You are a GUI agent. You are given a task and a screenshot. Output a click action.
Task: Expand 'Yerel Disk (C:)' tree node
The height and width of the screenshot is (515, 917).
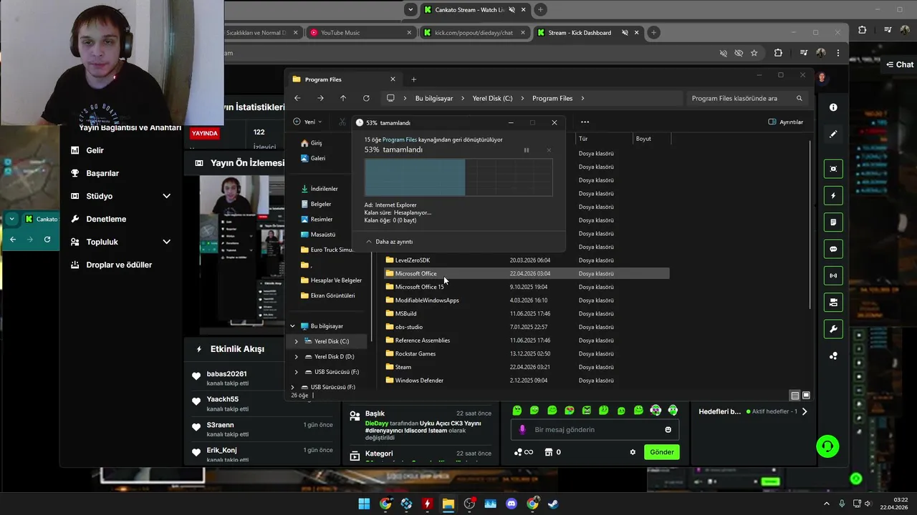click(297, 341)
